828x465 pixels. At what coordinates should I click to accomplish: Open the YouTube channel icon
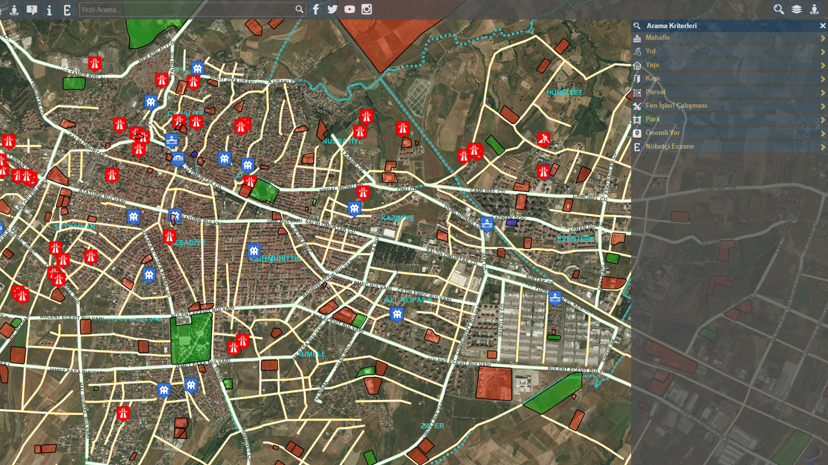[x=350, y=9]
